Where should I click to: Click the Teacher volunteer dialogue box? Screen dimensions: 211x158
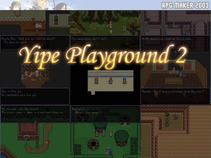(175, 95)
